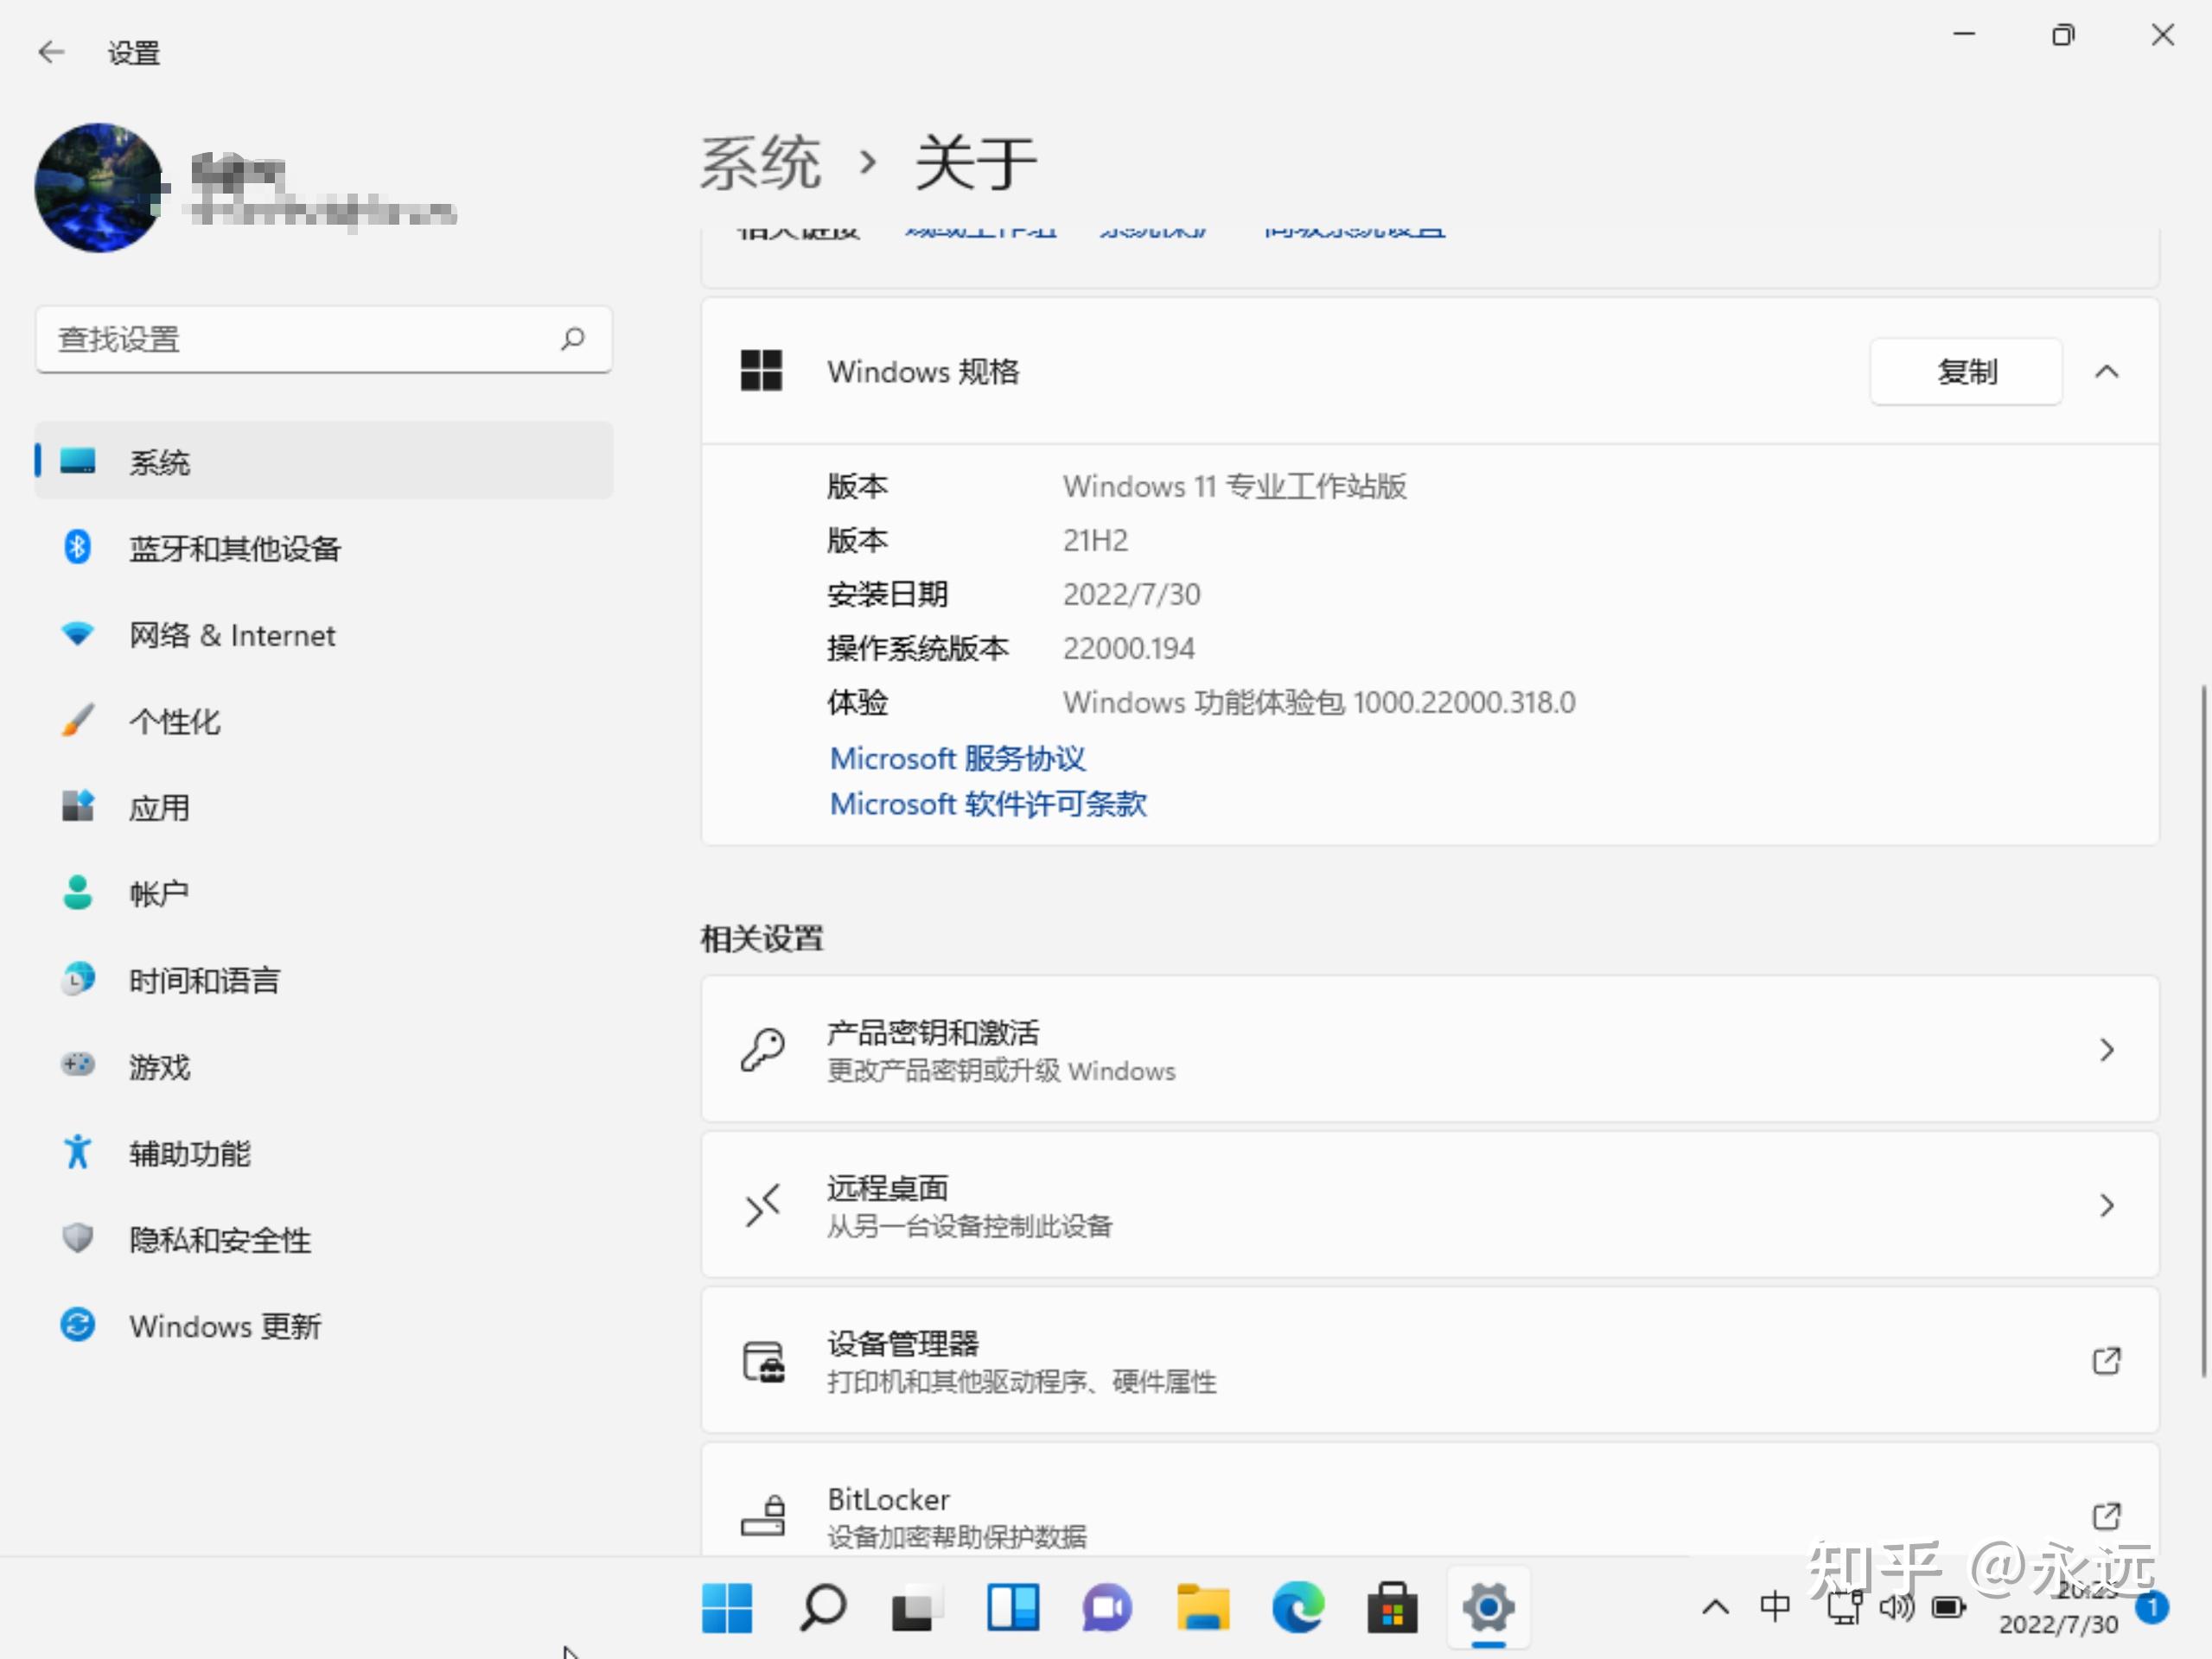This screenshot has height=1659, width=2212.
Task: Select the Windows Update icon in sidebar
Action: (x=78, y=1325)
